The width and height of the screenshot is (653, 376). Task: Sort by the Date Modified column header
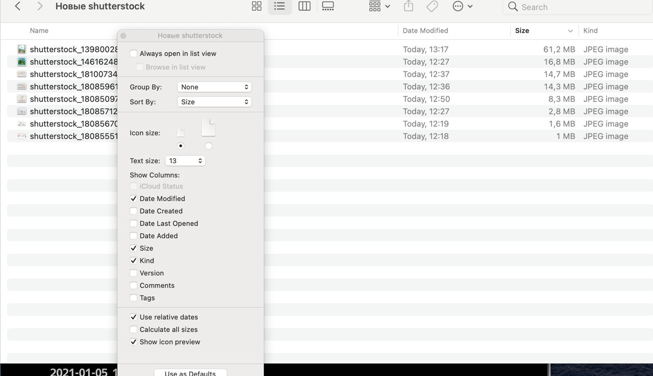click(x=425, y=31)
